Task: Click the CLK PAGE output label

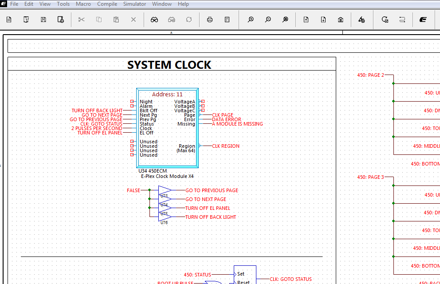Action: click(222, 114)
